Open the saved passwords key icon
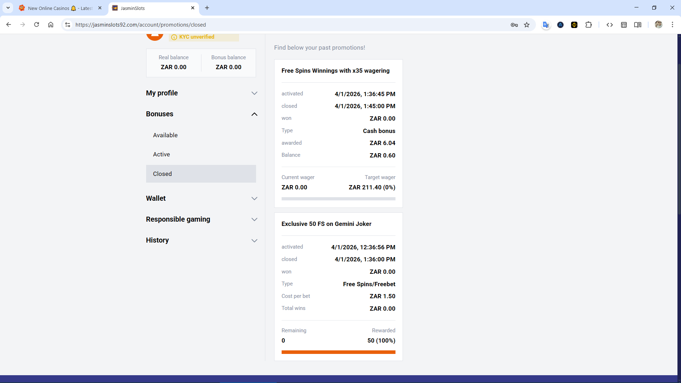 [x=514, y=24]
